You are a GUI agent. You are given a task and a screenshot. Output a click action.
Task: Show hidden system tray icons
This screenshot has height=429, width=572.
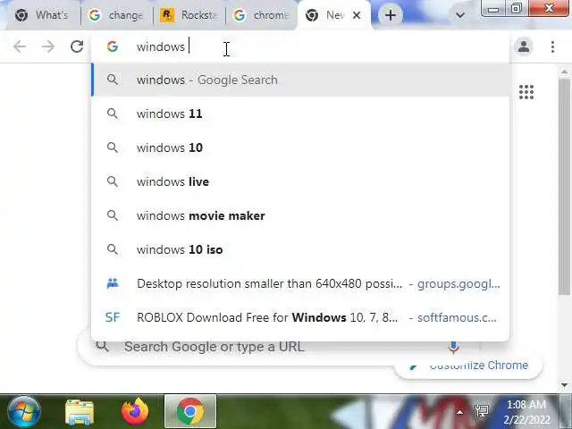pyautogui.click(x=459, y=412)
